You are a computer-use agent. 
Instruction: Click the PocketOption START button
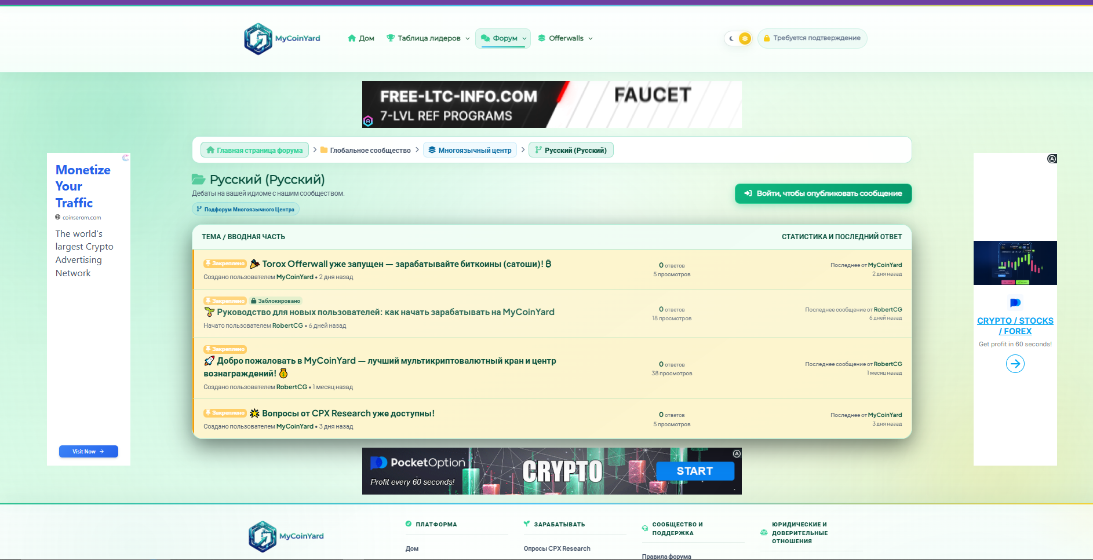coord(695,471)
